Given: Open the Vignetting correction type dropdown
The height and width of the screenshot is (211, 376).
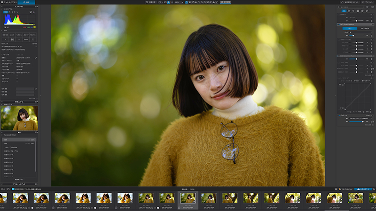Looking at the screenshot, I should (360, 119).
